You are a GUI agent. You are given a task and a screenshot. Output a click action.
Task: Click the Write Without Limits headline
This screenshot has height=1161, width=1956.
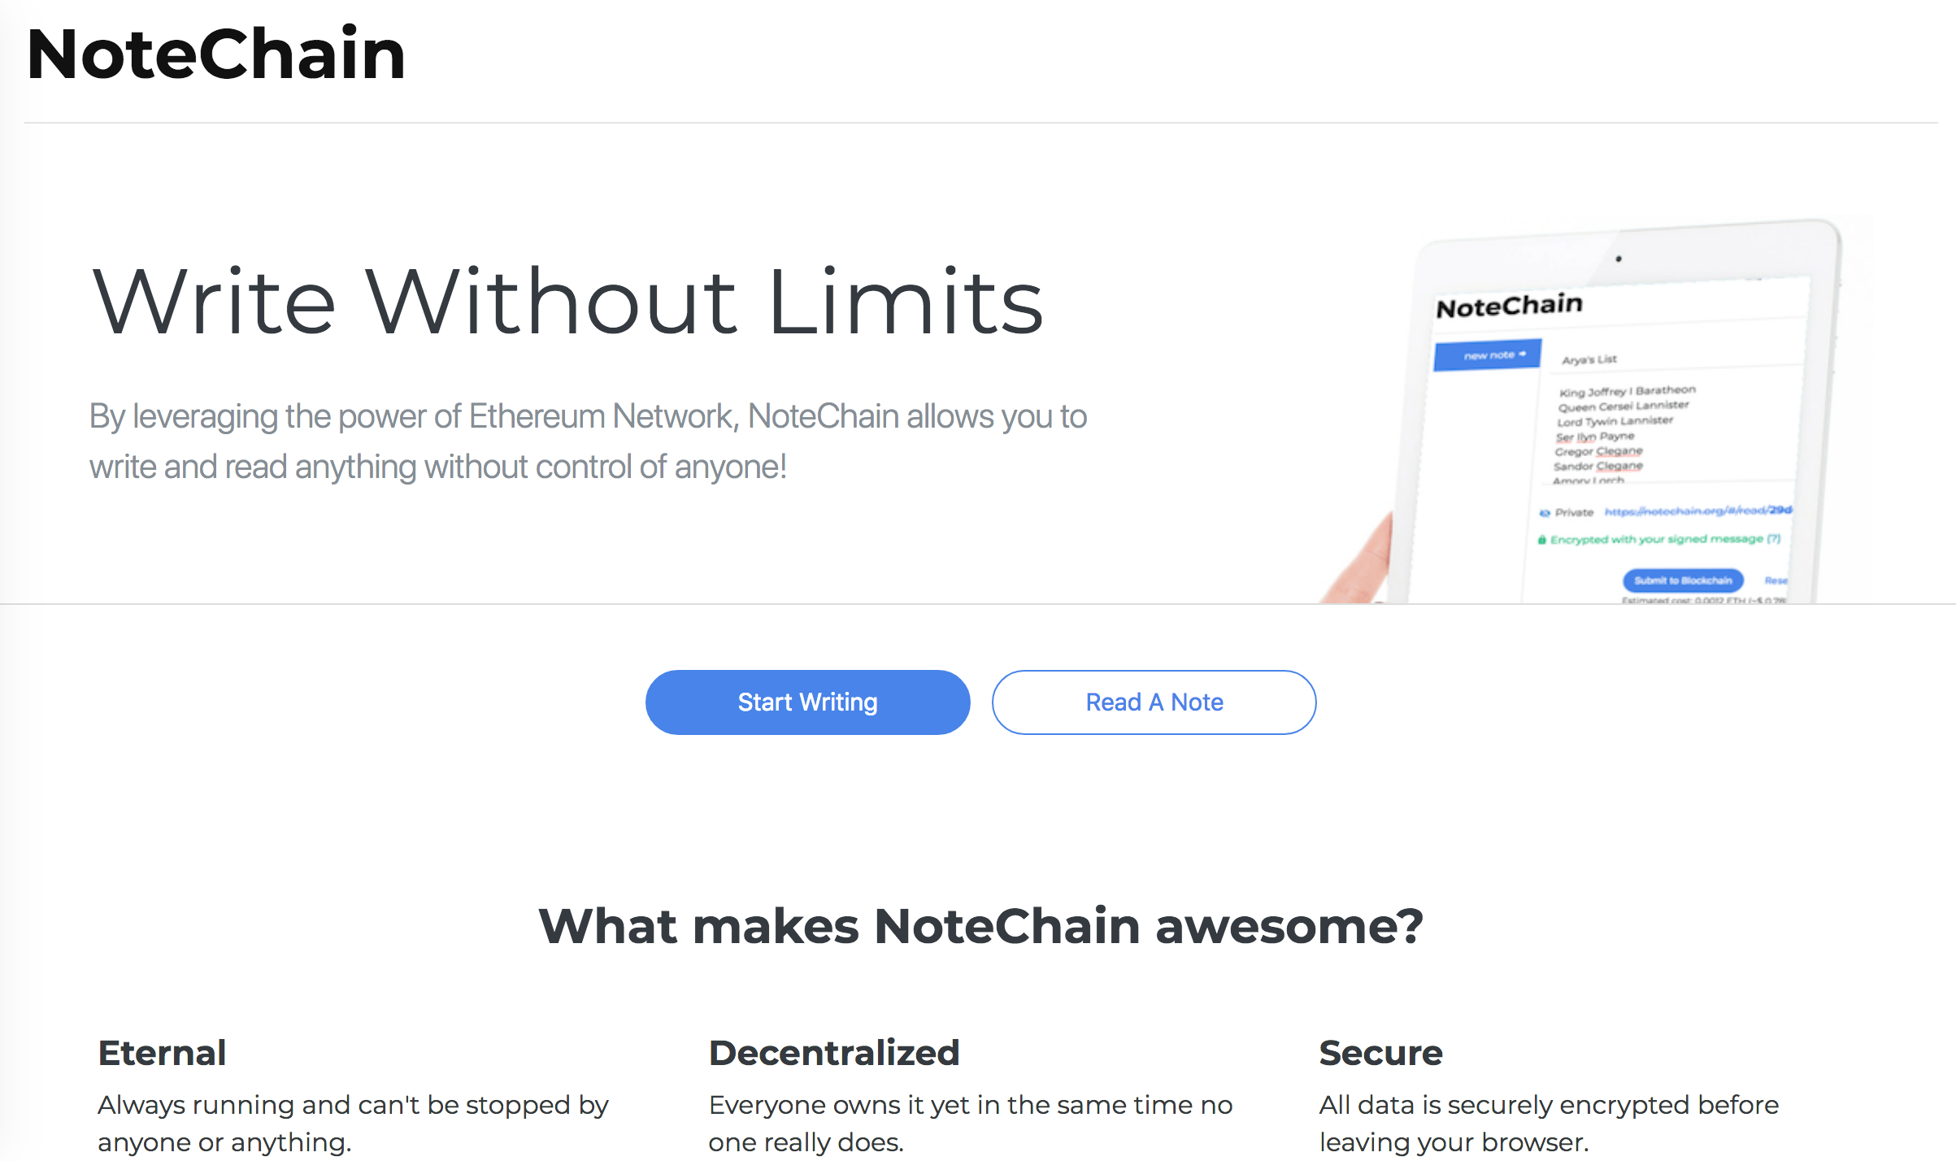567,302
